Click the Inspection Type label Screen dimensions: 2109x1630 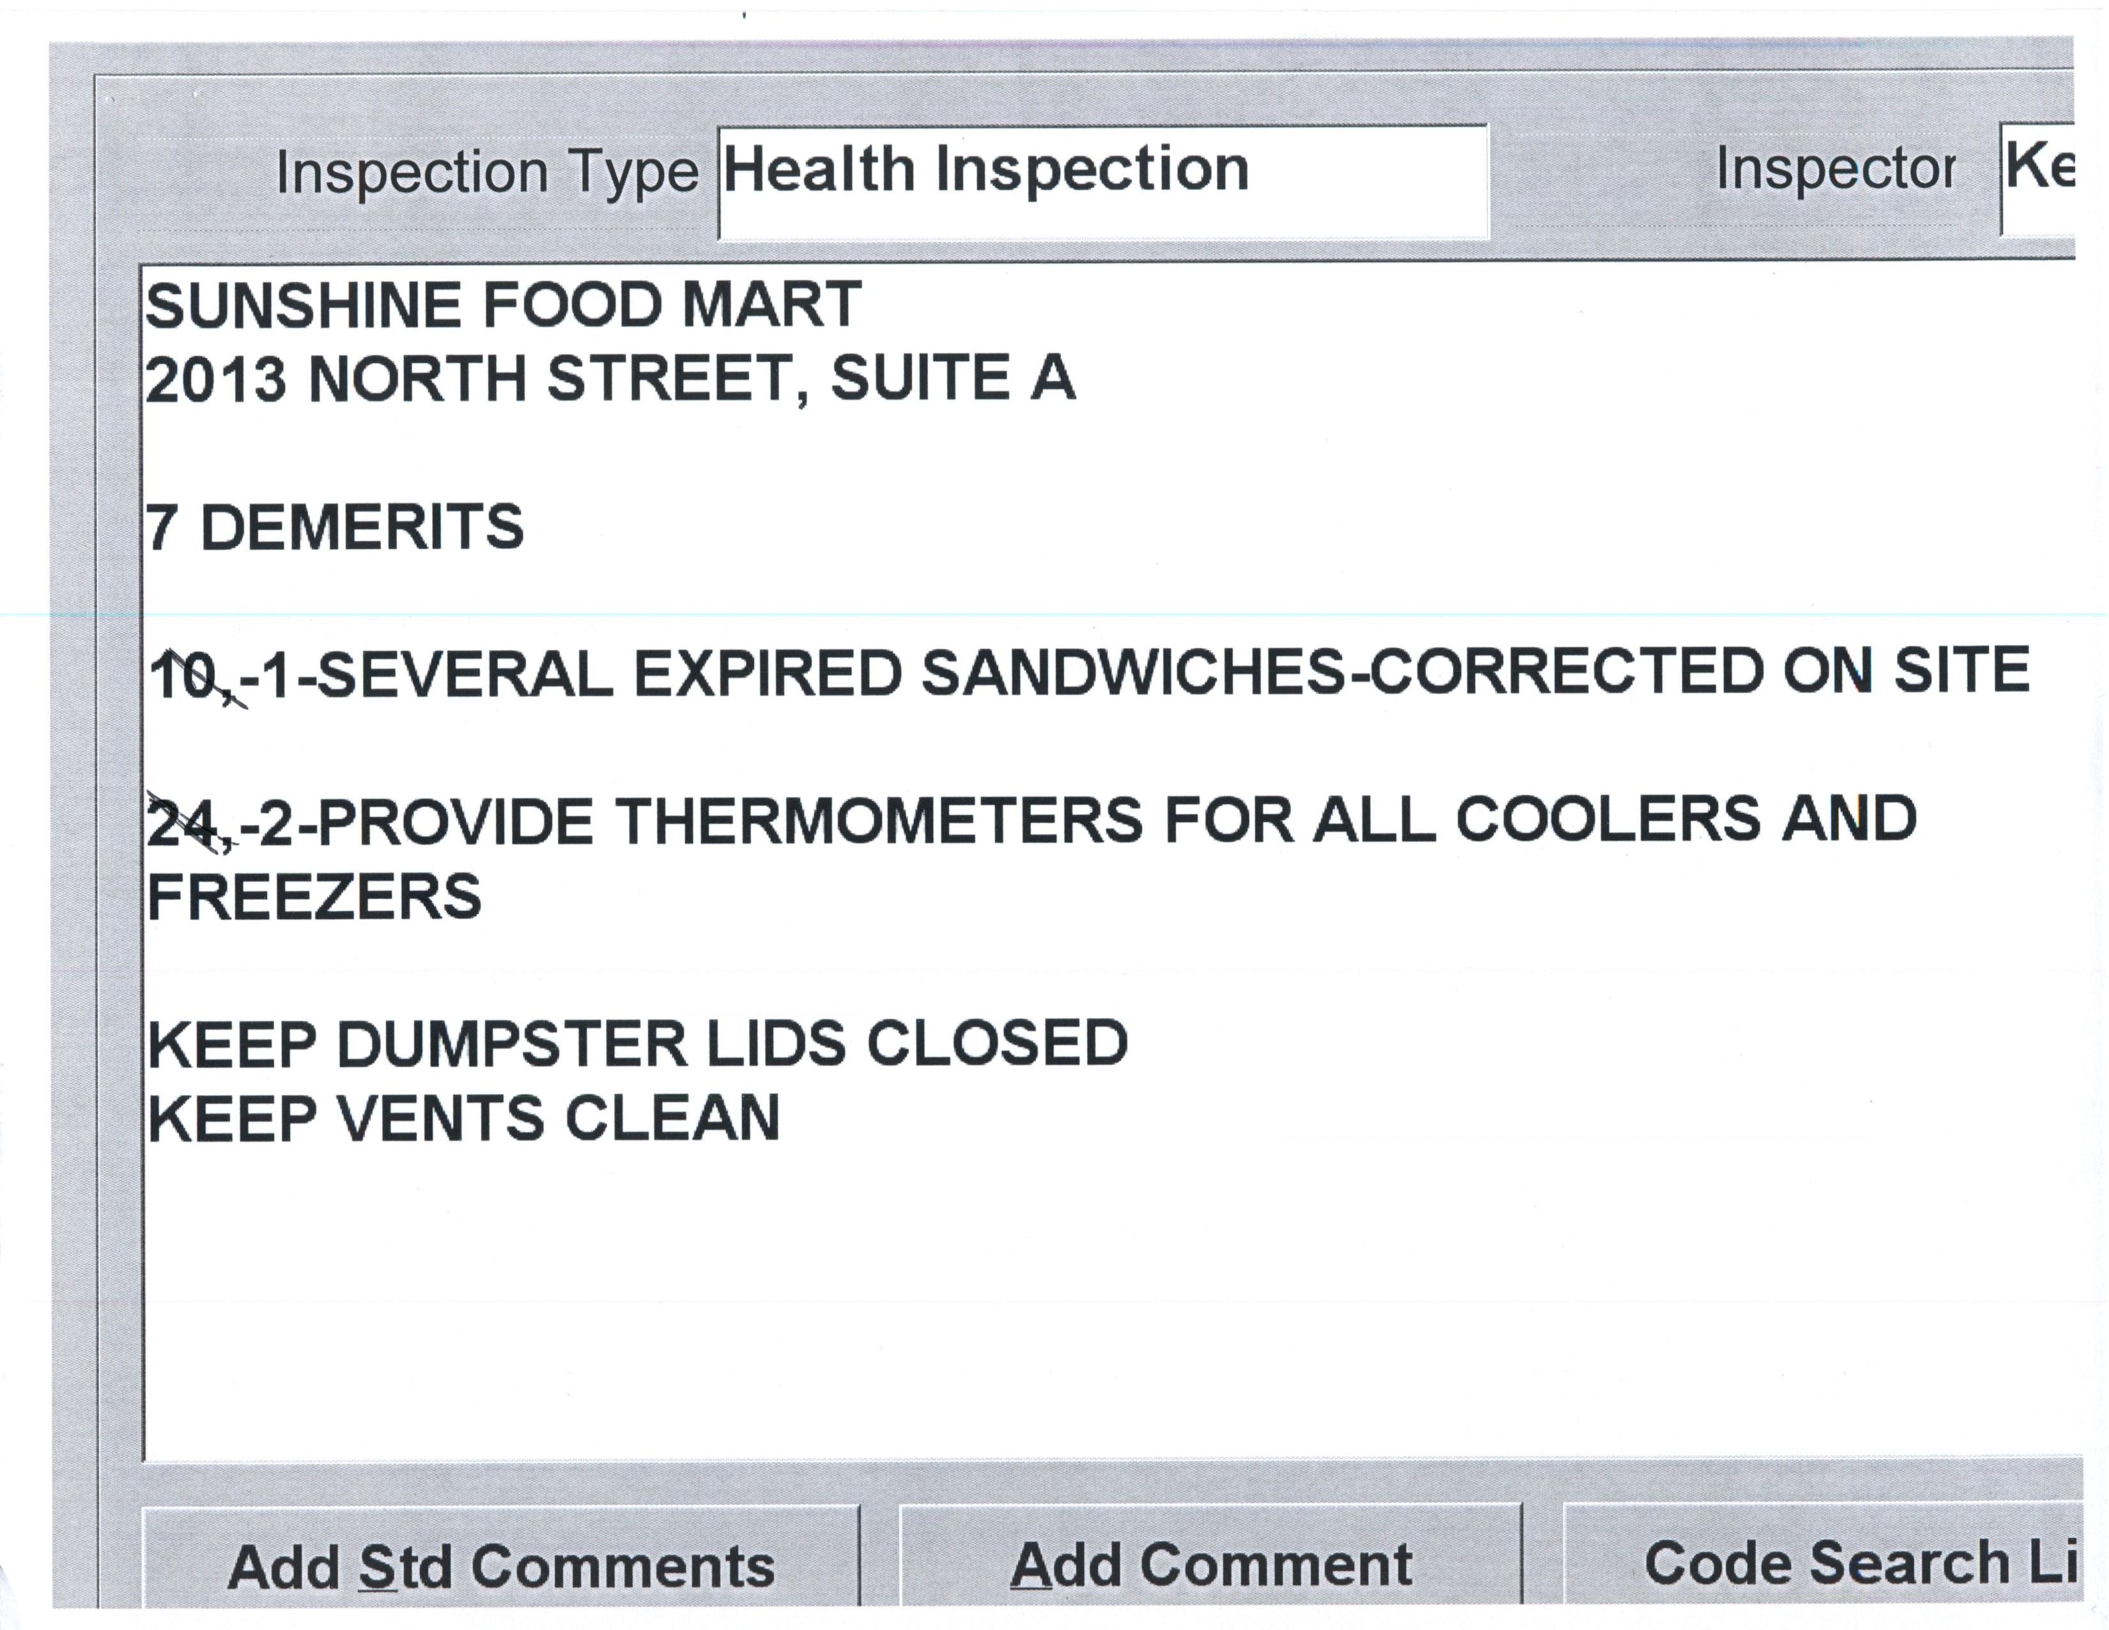[487, 173]
